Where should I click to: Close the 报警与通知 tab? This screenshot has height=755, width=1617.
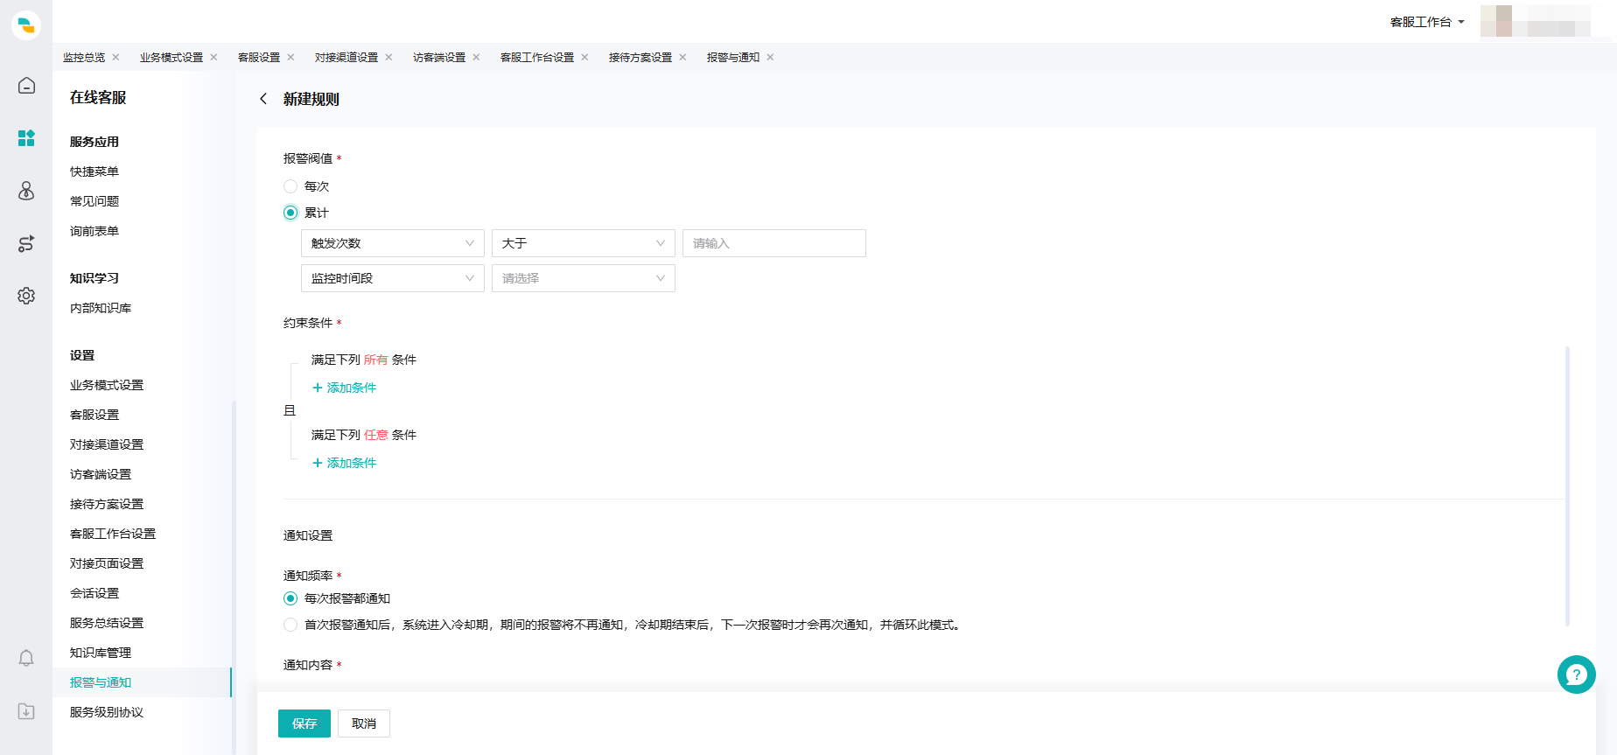(x=770, y=58)
